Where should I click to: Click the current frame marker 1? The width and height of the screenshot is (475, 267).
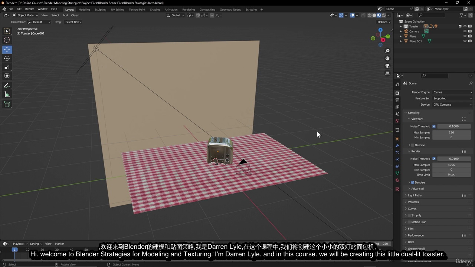tap(14, 250)
